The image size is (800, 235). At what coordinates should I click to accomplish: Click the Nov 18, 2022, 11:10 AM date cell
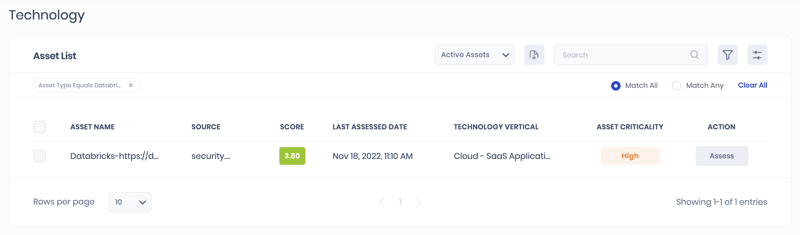(x=372, y=156)
